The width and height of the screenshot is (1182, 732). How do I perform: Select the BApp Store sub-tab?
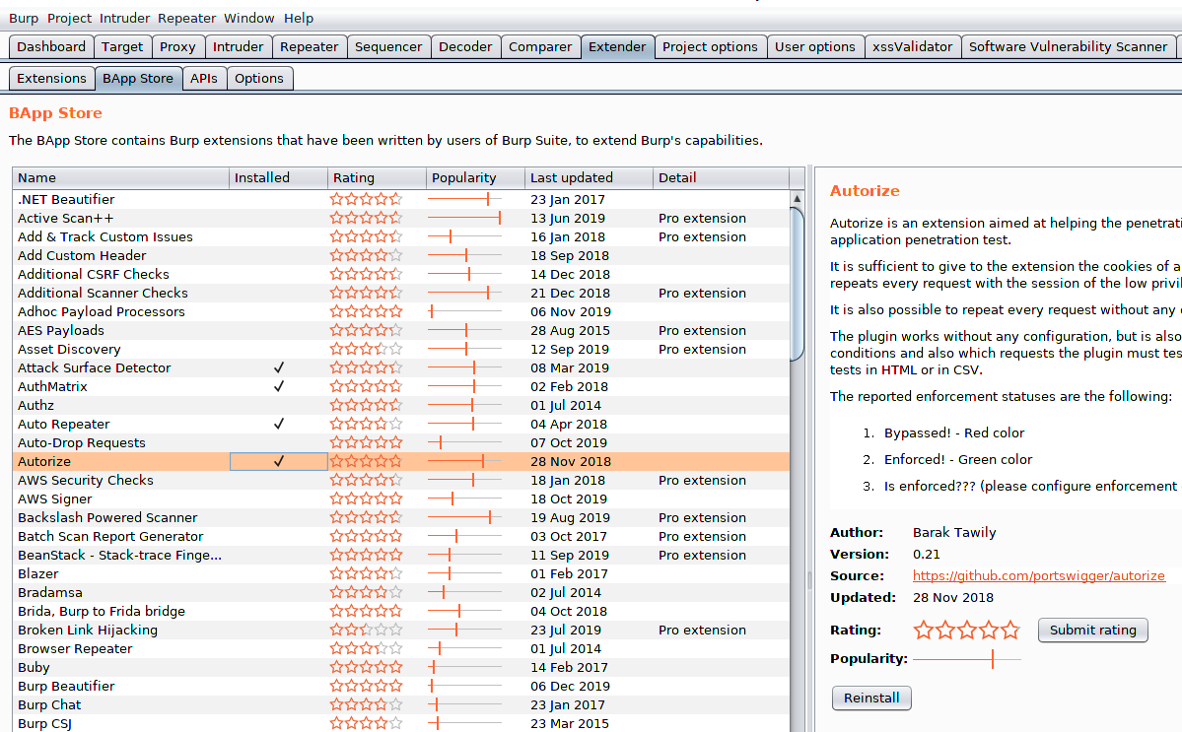[x=138, y=78]
